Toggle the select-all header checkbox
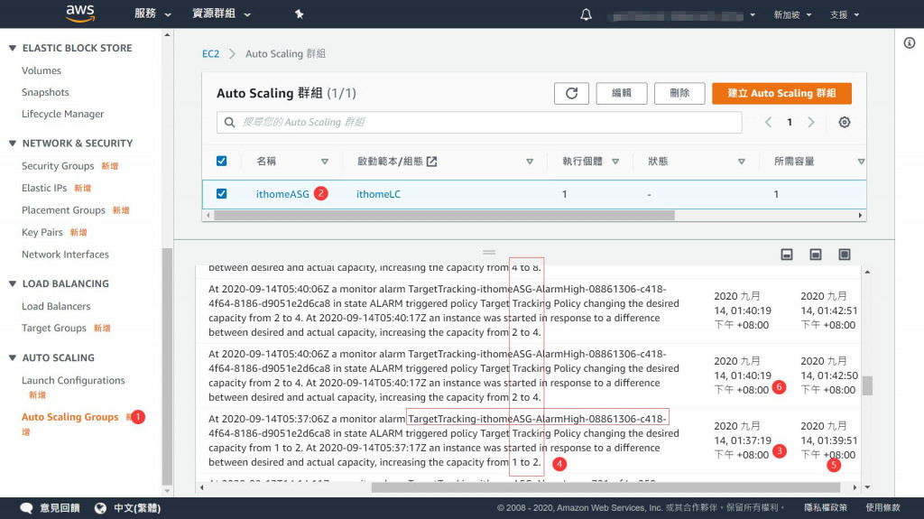Image resolution: width=924 pixels, height=519 pixels. click(x=222, y=161)
